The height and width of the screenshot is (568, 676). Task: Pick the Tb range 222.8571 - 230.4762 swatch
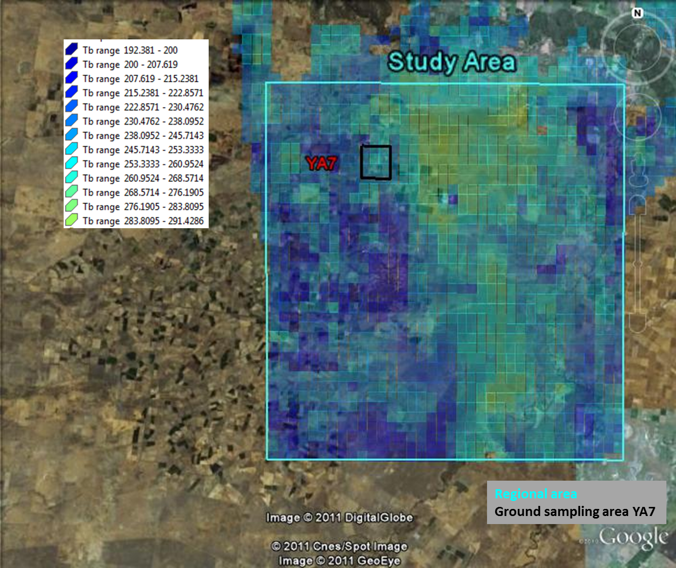(71, 107)
